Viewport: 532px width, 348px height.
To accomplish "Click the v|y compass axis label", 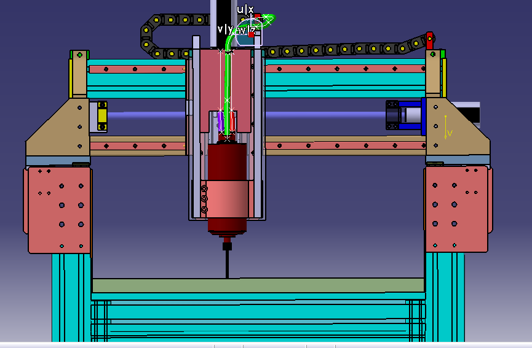I will pyautogui.click(x=225, y=29).
